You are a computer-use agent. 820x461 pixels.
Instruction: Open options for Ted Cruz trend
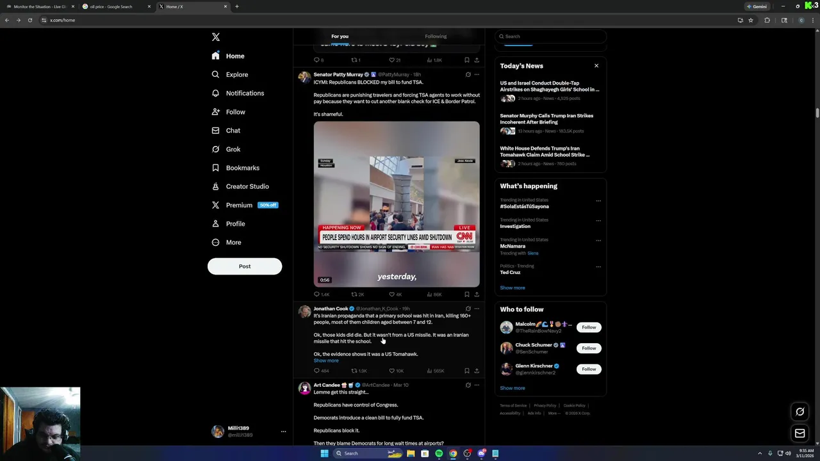(598, 267)
